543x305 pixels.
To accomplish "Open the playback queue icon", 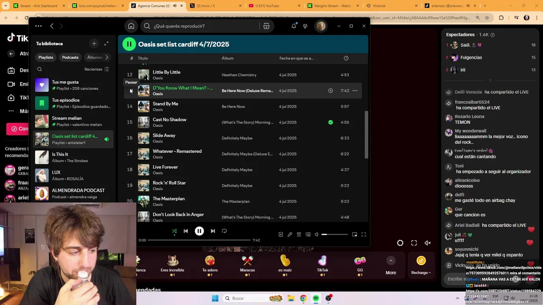I will pos(299,234).
